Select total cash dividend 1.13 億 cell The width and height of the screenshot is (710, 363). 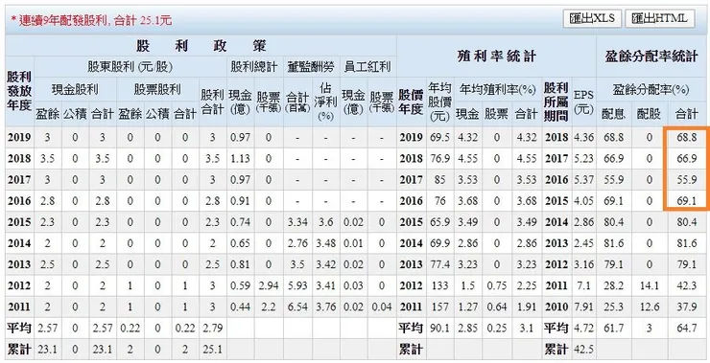coord(240,158)
